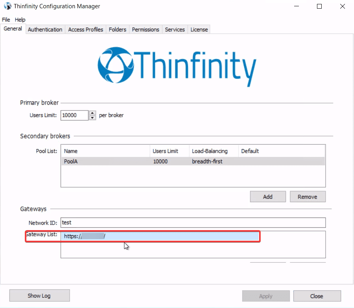Open the File menu

(x=6, y=19)
